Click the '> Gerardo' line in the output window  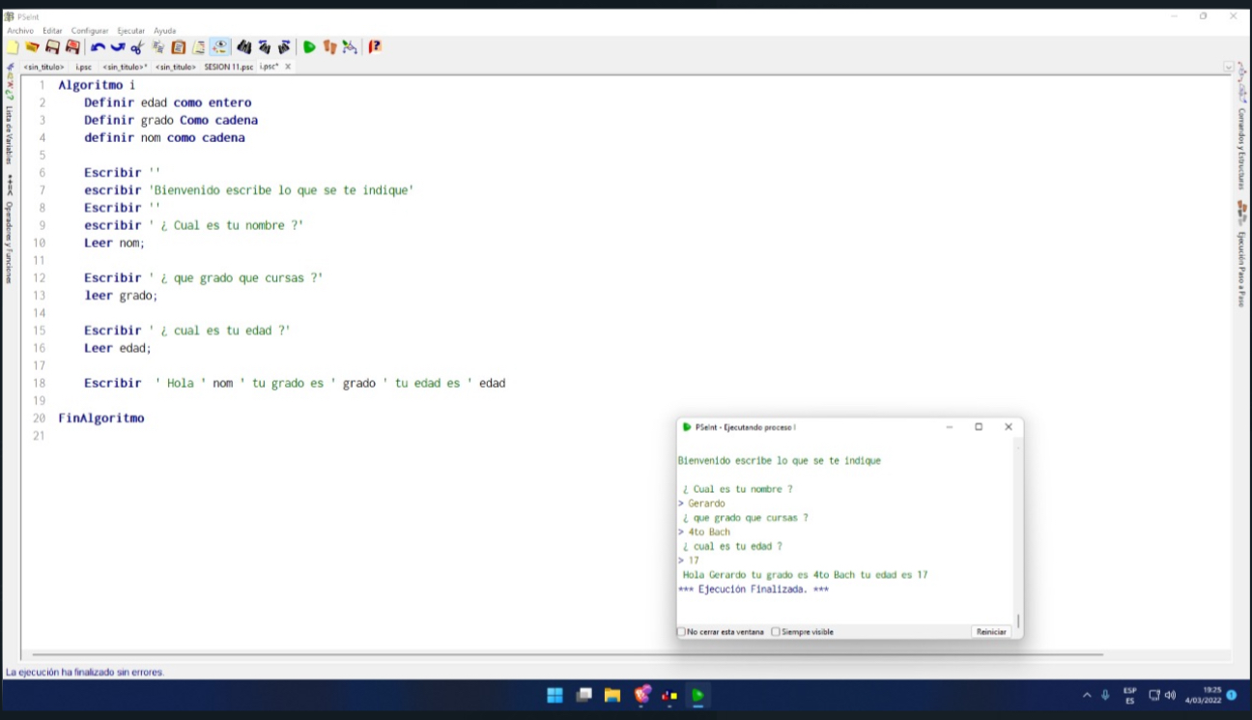(x=701, y=504)
